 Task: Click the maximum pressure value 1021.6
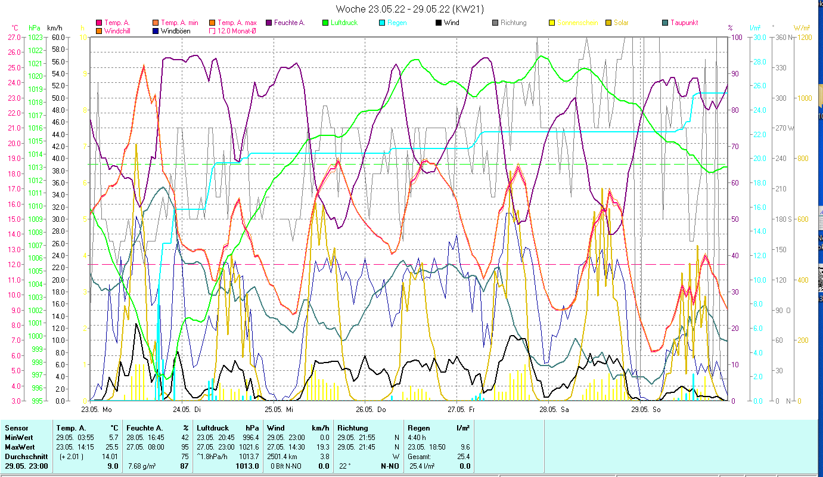249,447
